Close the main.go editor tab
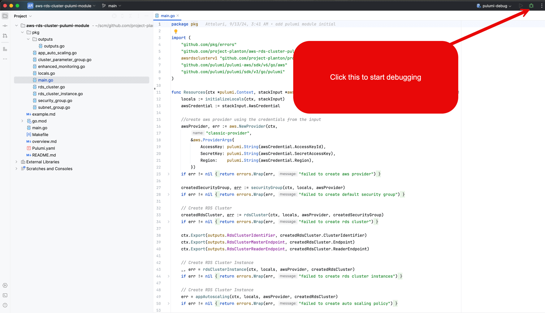The height and width of the screenshot is (313, 545). tap(178, 16)
